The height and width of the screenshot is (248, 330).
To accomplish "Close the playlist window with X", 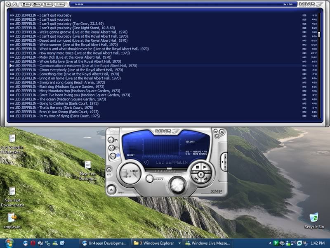I will click(x=8, y=4).
